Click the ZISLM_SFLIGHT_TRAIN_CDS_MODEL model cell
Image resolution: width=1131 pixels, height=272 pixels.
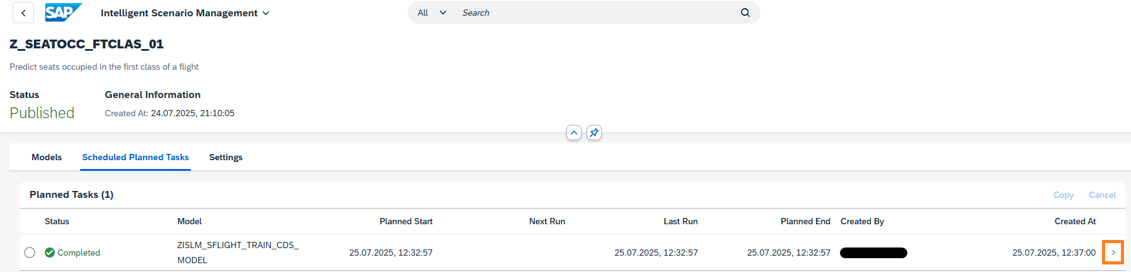tap(238, 253)
